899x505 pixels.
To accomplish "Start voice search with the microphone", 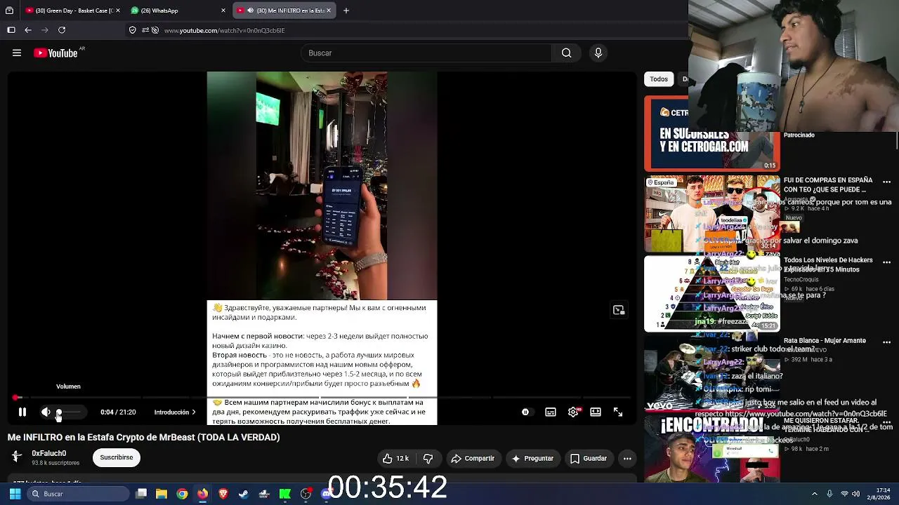I will pyautogui.click(x=598, y=53).
